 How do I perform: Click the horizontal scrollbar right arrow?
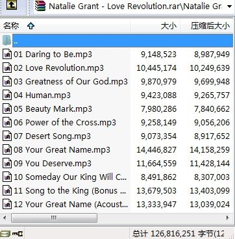[227, 218]
